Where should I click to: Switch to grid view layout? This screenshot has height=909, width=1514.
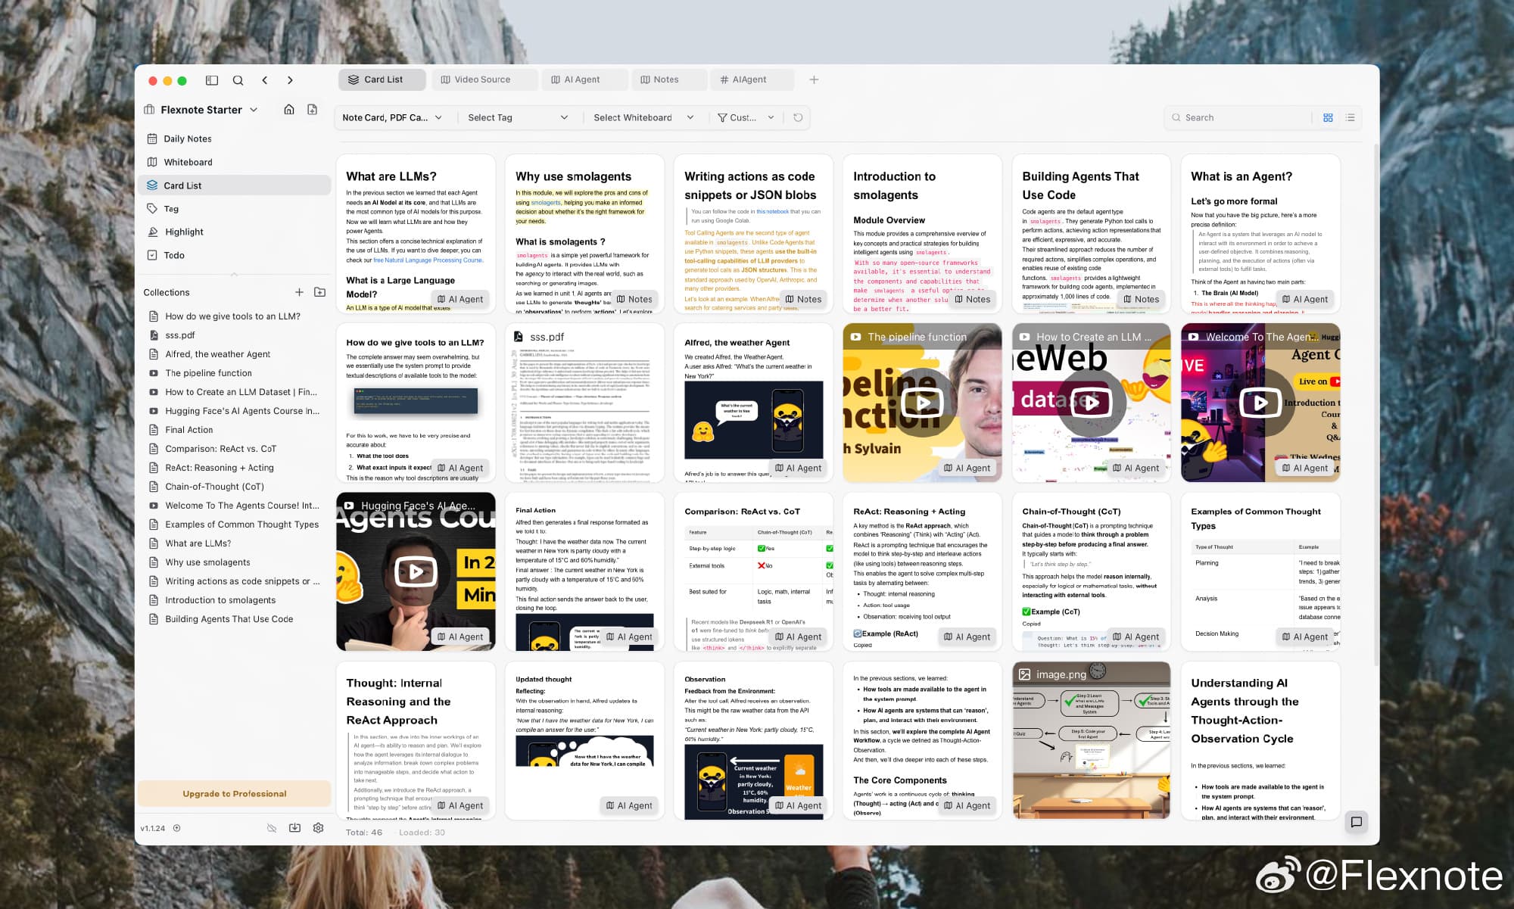click(x=1328, y=117)
